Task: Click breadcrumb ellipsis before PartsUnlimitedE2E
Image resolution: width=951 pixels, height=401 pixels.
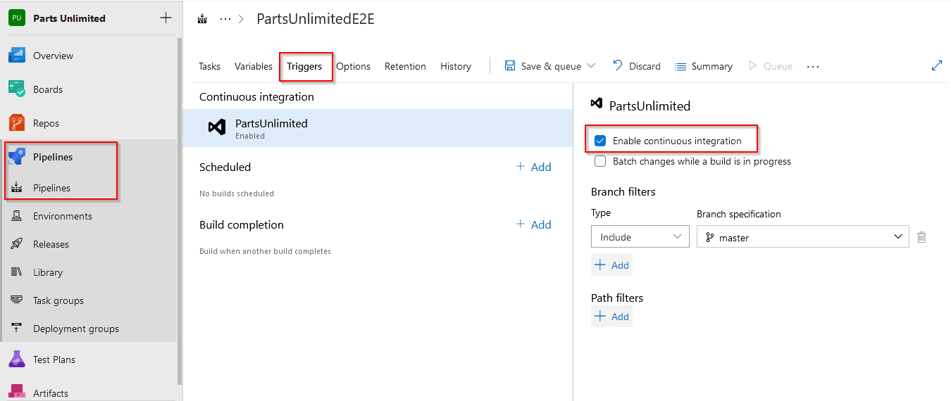Action: coord(225,19)
